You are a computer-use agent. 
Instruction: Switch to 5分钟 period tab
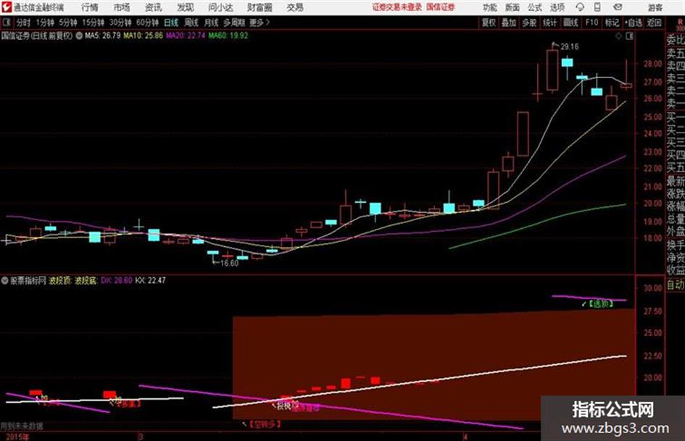67,22
